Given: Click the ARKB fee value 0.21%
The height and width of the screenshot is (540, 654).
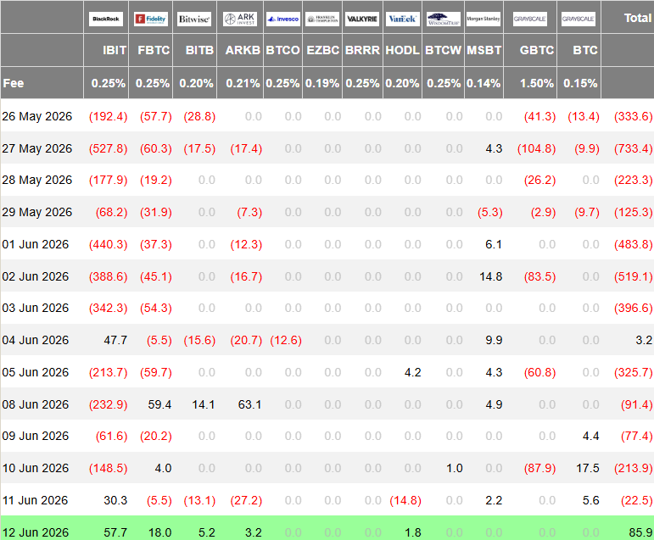Looking at the screenshot, I should point(243,83).
